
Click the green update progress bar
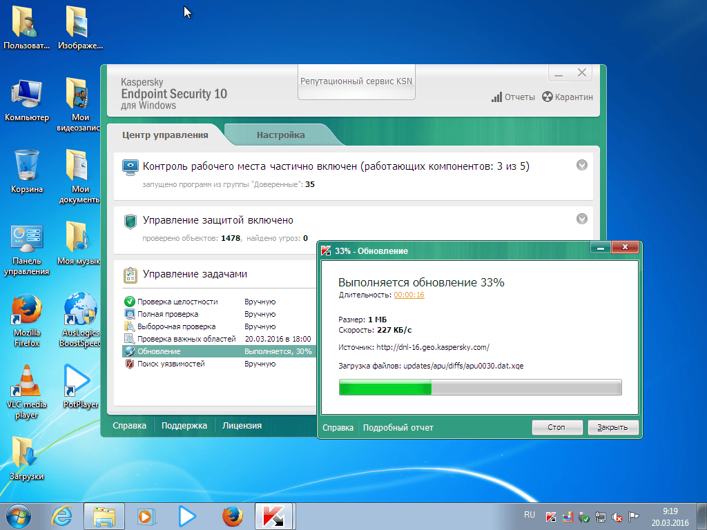click(481, 388)
